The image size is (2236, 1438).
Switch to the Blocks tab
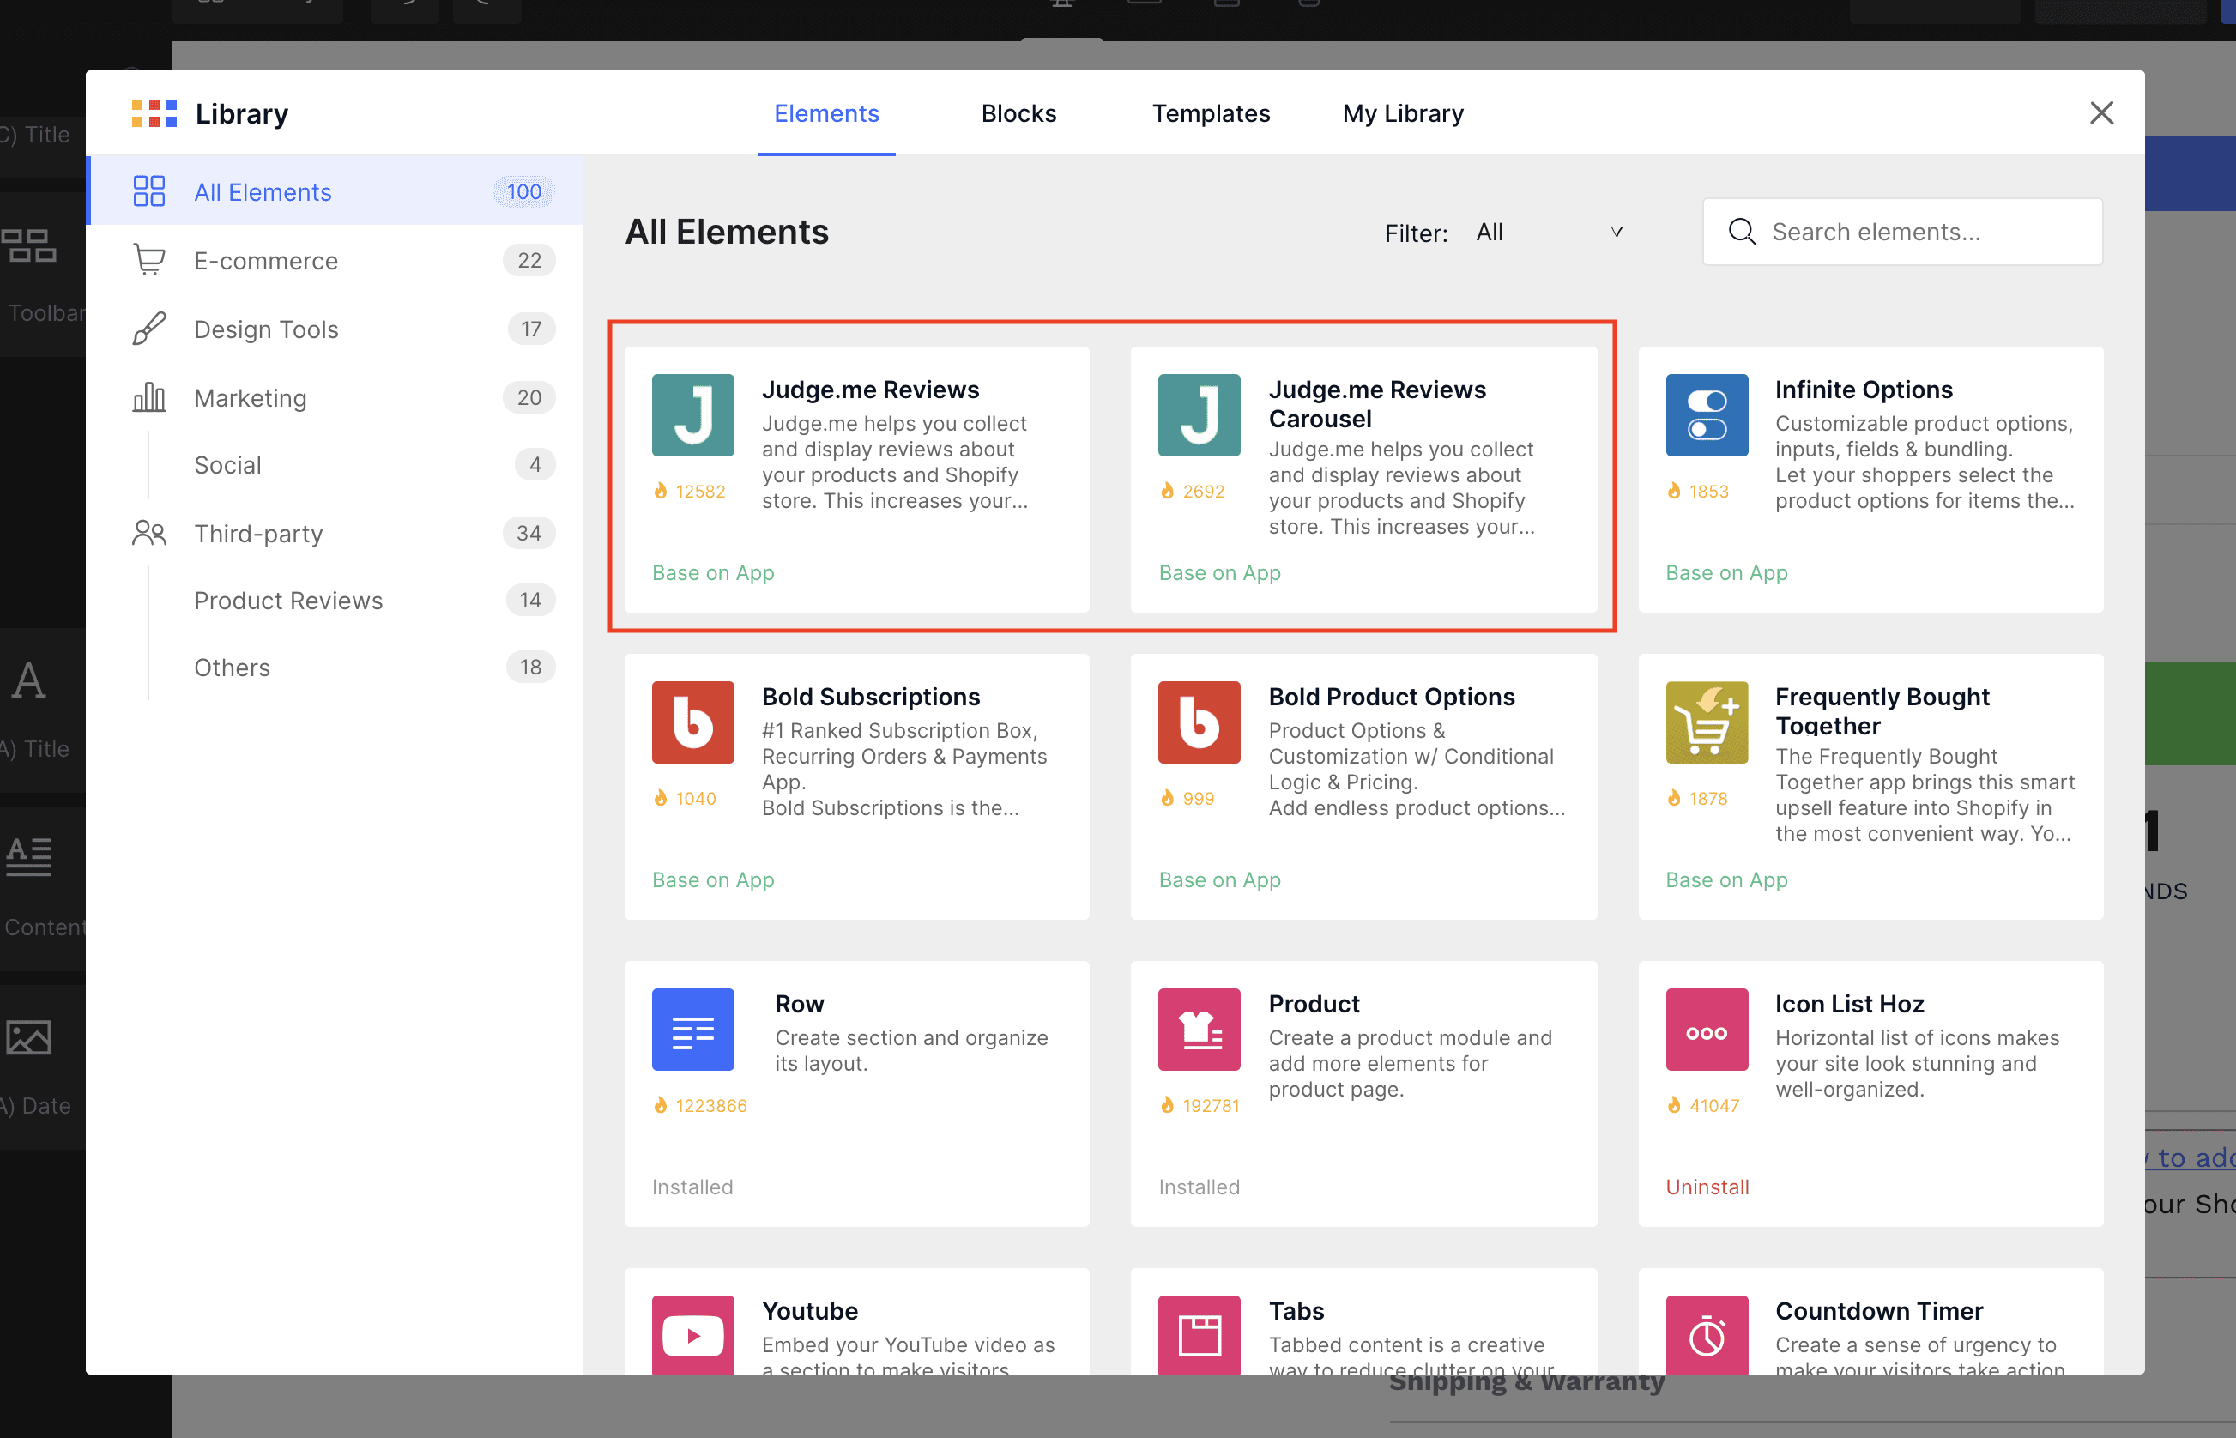(1018, 113)
